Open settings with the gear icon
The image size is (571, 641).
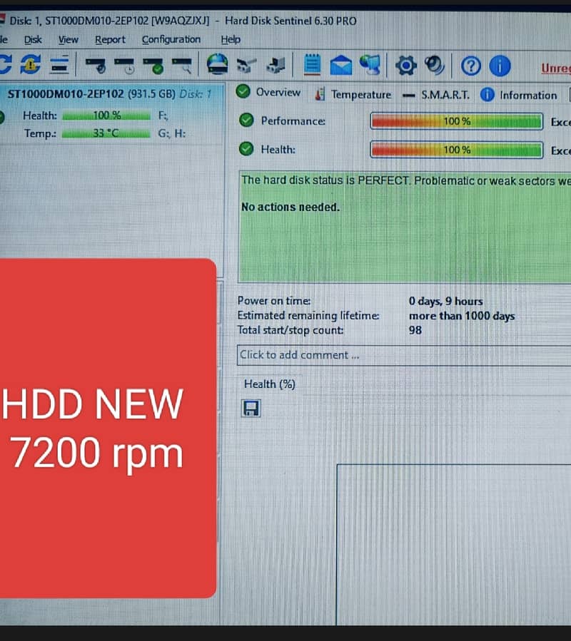405,66
